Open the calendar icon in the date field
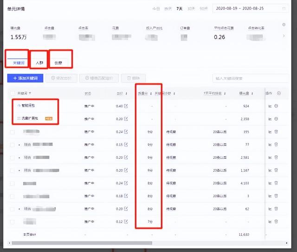 [284, 8]
